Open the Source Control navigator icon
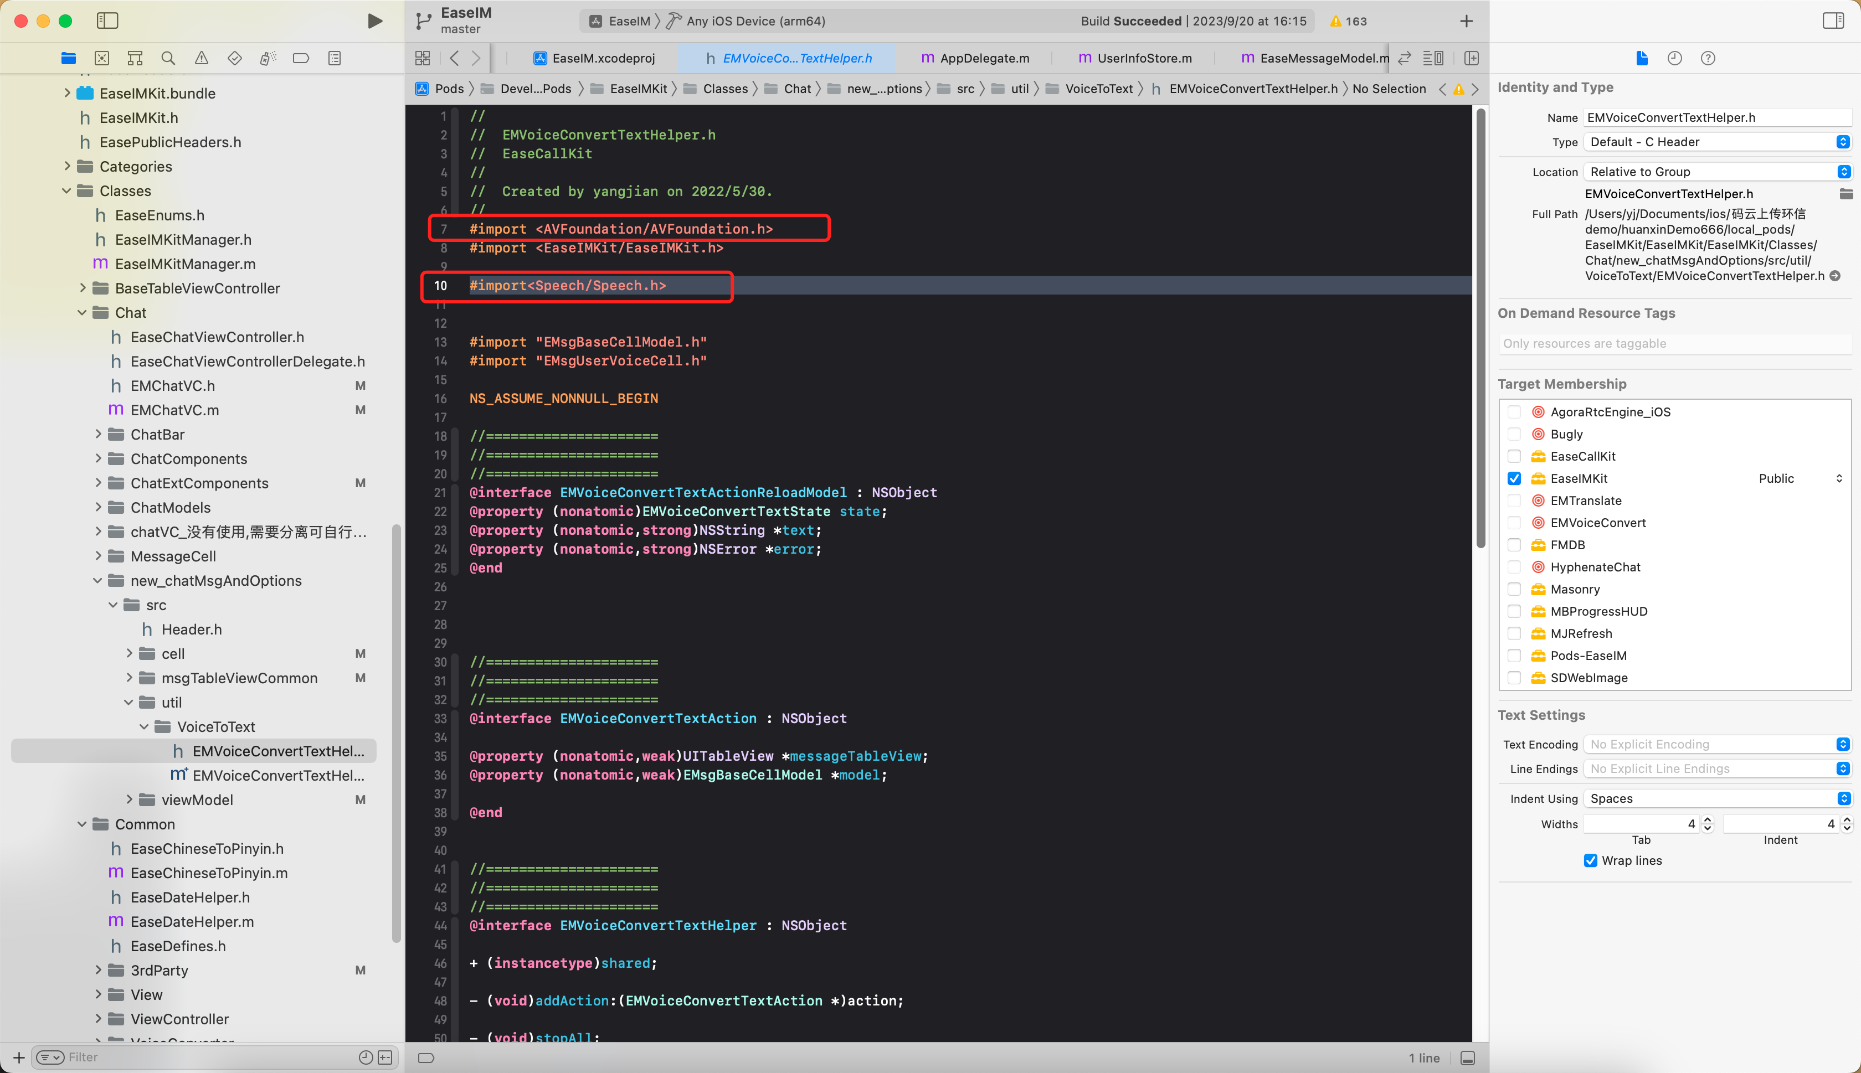This screenshot has height=1073, width=1861. click(102, 58)
